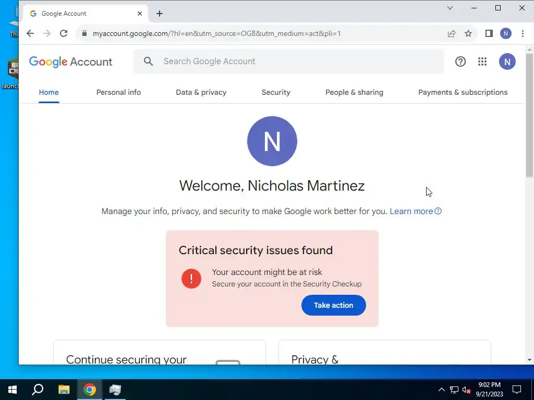
Task: Open the Windows Start menu
Action: tap(13, 390)
